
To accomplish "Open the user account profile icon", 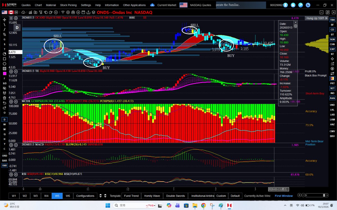I will tap(286, 5).
